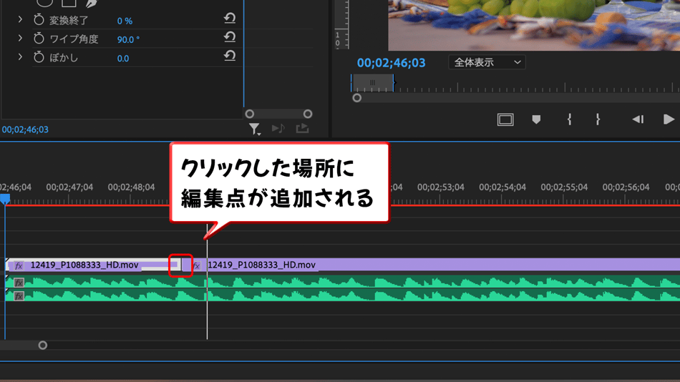Image resolution: width=680 pixels, height=382 pixels.
Task: Play the sequence in Program monitor
Action: [x=669, y=119]
